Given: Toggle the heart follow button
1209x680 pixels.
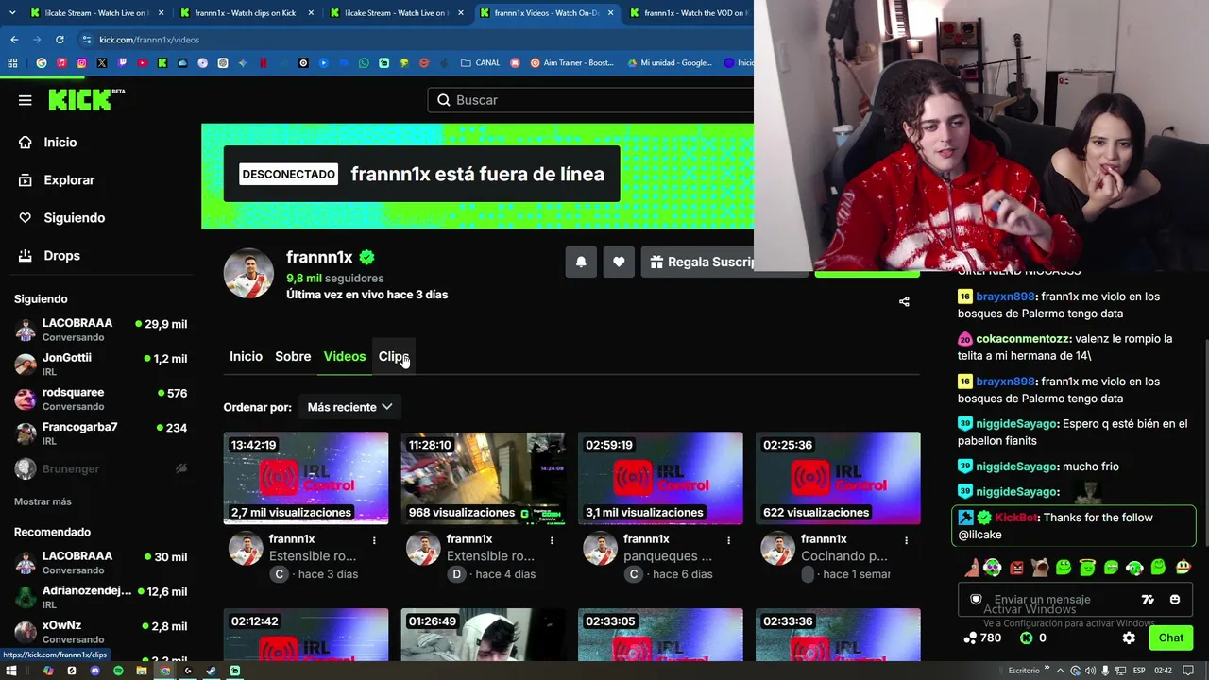Looking at the screenshot, I should tap(619, 262).
